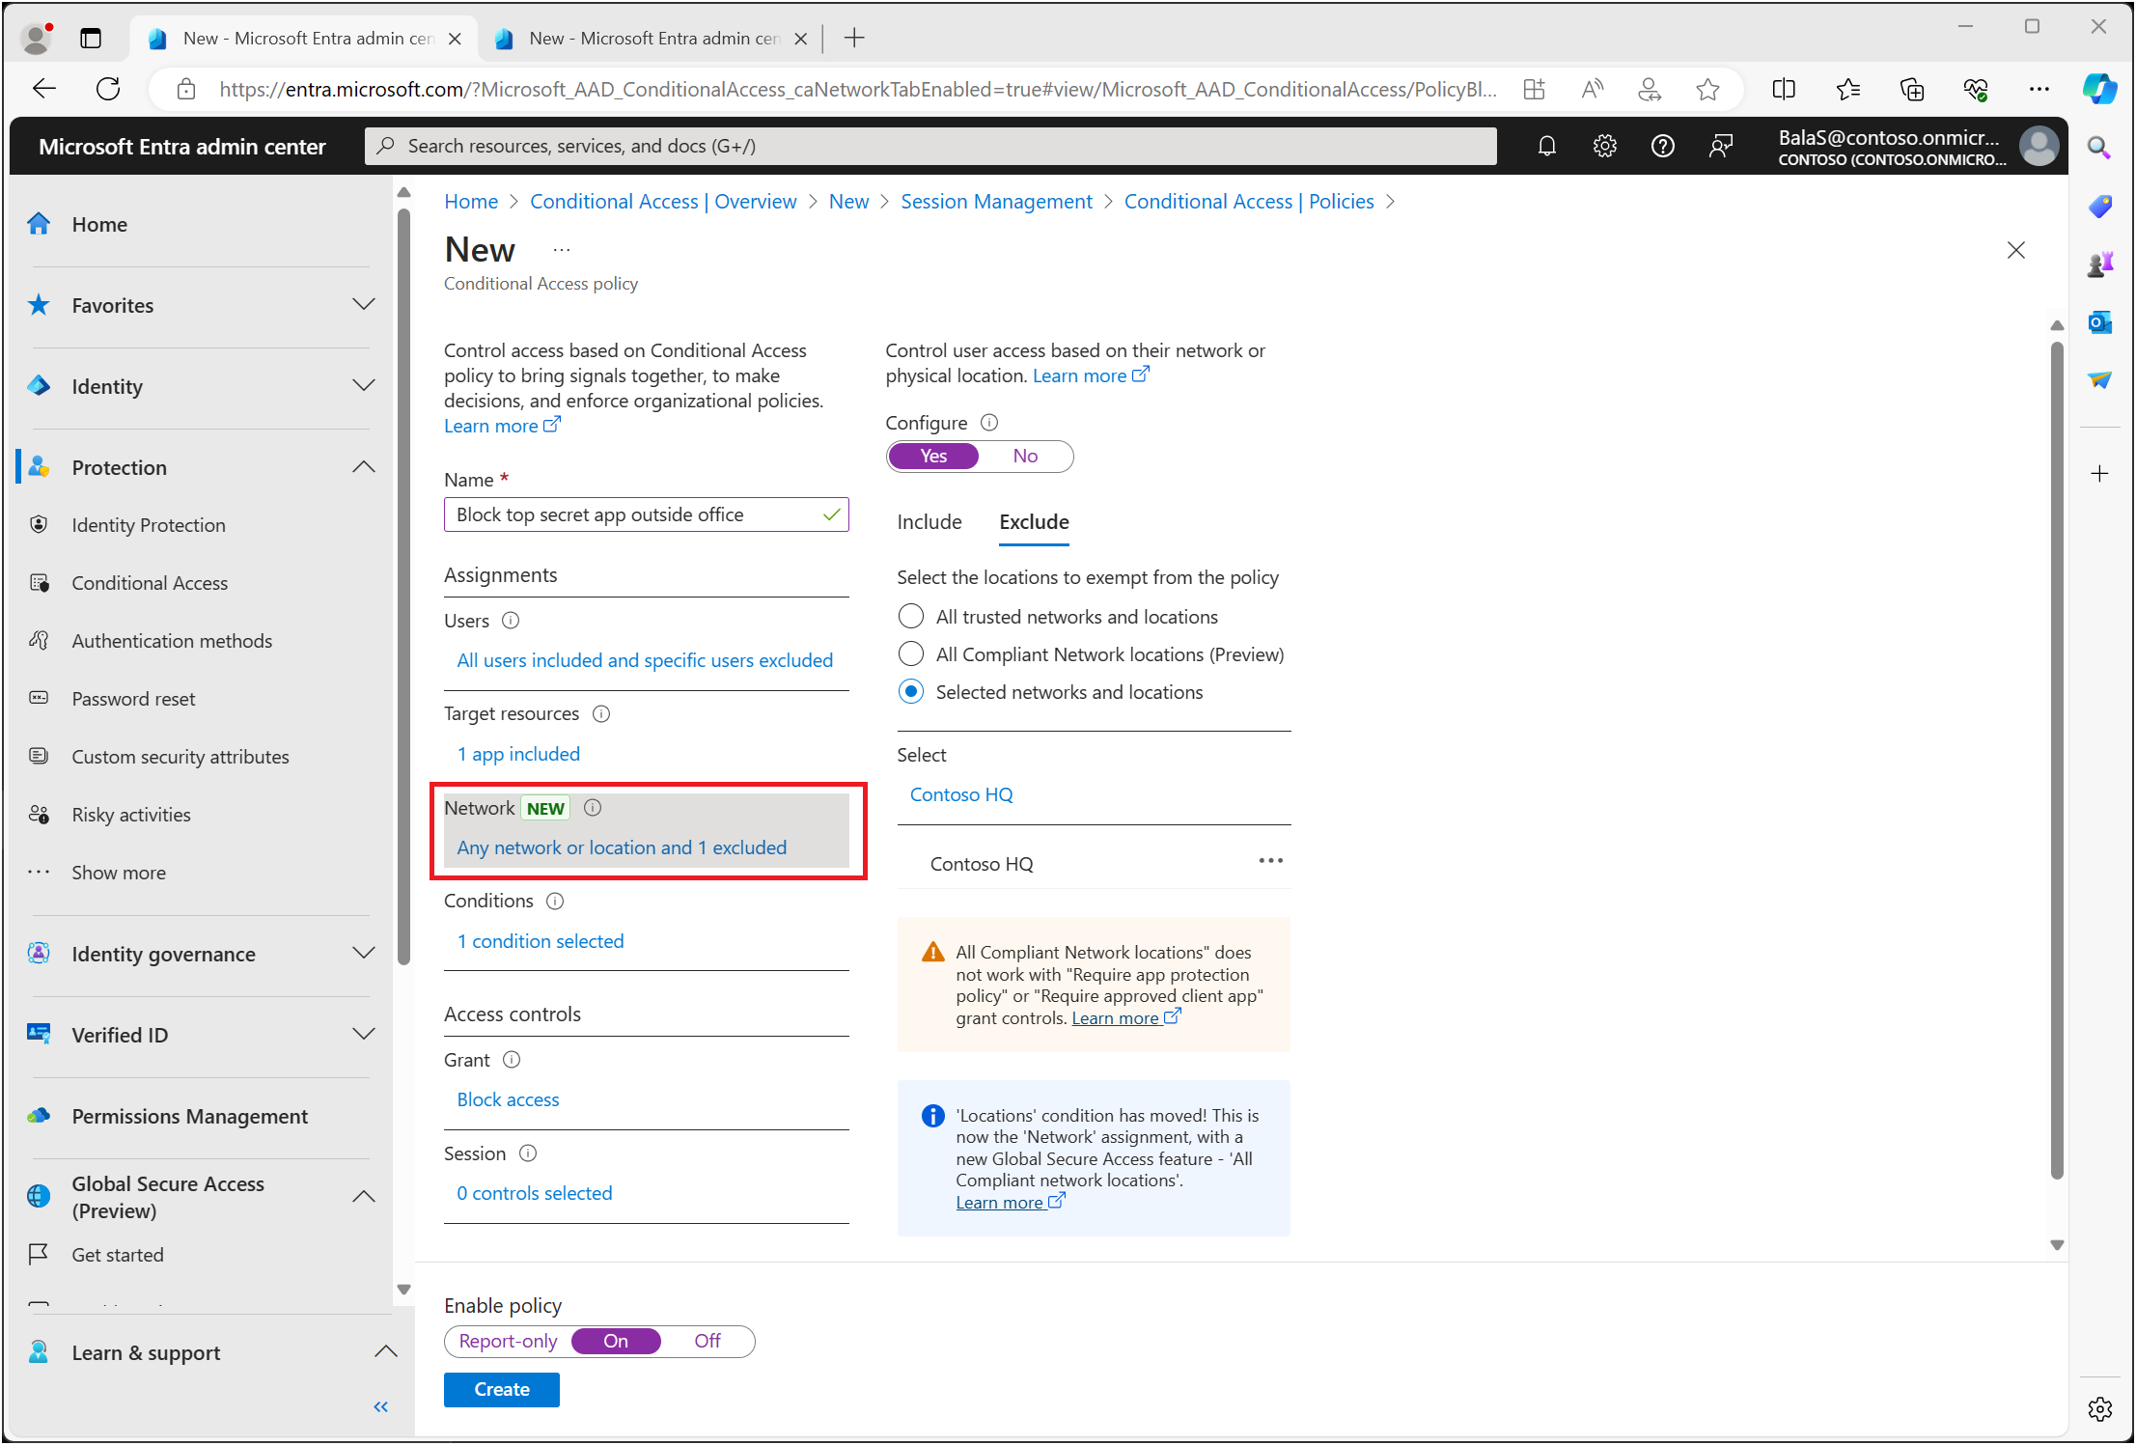This screenshot has height=1445, width=2136.
Task: Set Configure toggle to No
Action: [1025, 457]
